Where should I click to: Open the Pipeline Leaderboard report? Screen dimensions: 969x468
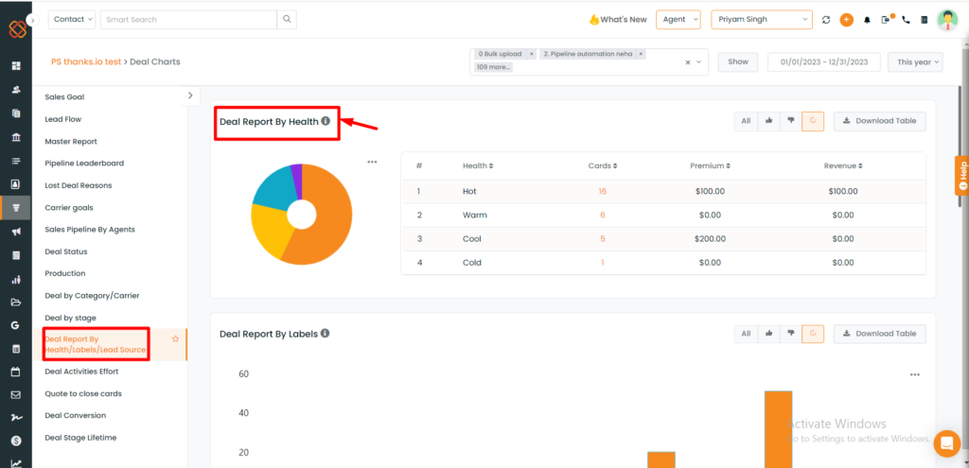tap(84, 163)
